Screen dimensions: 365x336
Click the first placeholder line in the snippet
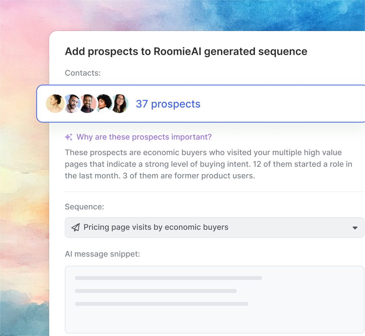pos(168,278)
